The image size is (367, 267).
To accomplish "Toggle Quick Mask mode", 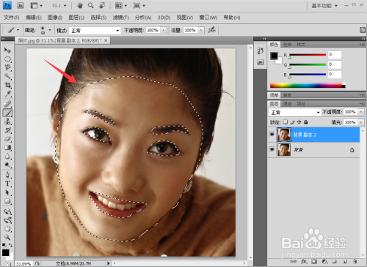I will pyautogui.click(x=7, y=265).
